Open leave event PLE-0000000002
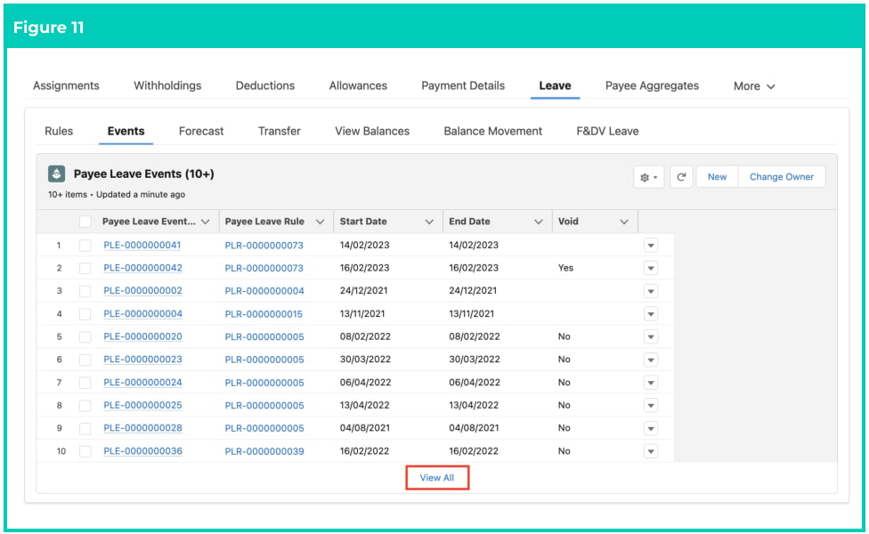 pyautogui.click(x=142, y=291)
